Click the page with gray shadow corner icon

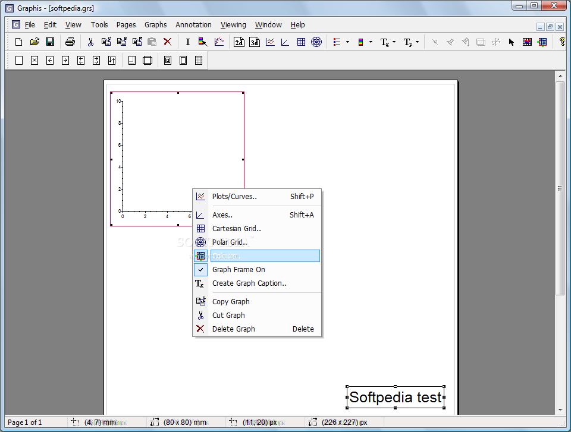click(x=132, y=61)
